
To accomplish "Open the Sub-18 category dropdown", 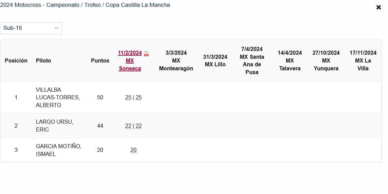I will 31,28.
